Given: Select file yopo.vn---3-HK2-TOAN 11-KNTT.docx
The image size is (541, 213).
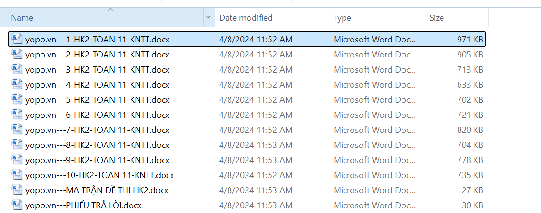Looking at the screenshot, I should tap(97, 70).
